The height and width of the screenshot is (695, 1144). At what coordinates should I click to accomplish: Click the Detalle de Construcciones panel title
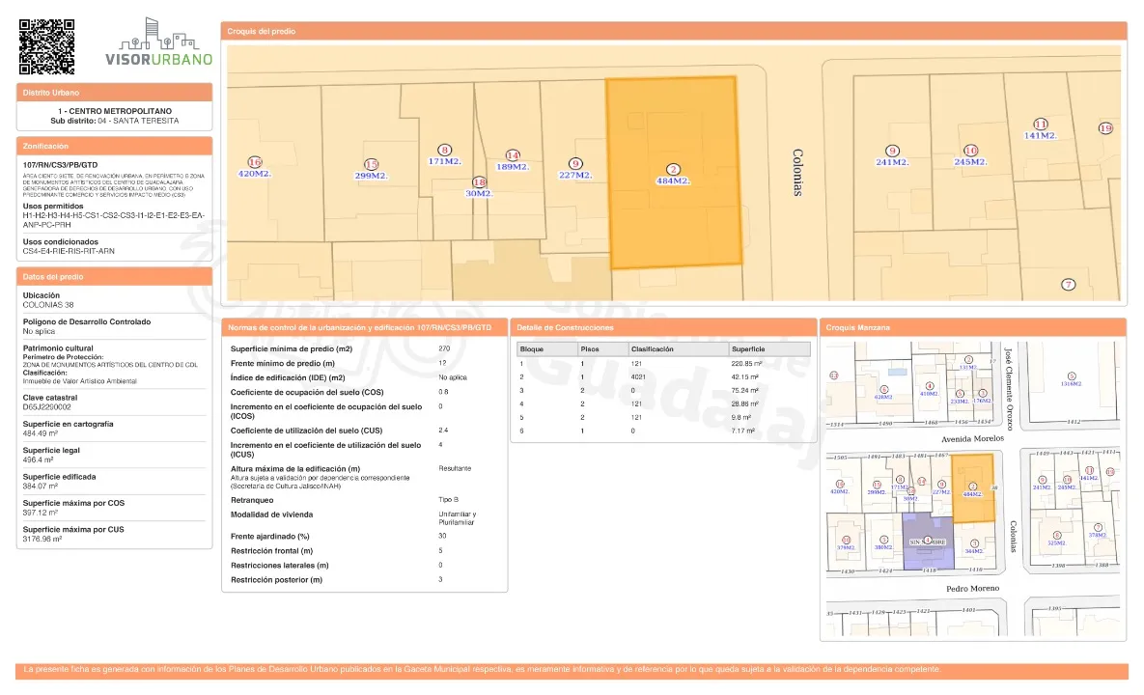[x=566, y=327]
